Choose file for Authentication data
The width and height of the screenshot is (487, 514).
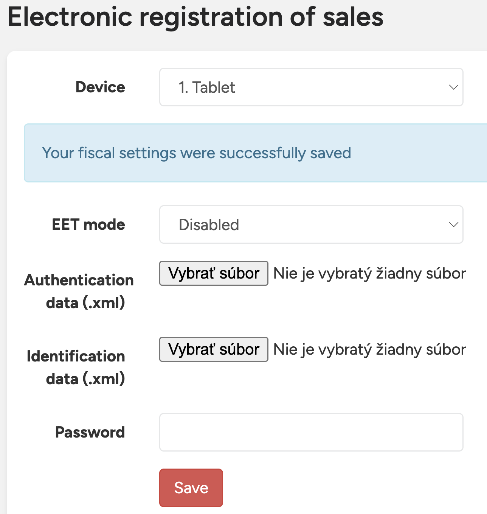click(x=214, y=273)
